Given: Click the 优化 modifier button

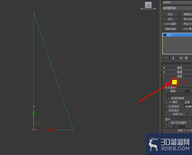Looking at the screenshot, I should click(x=170, y=19).
